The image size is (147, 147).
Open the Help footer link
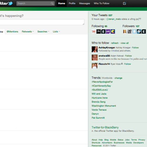(101, 140)
